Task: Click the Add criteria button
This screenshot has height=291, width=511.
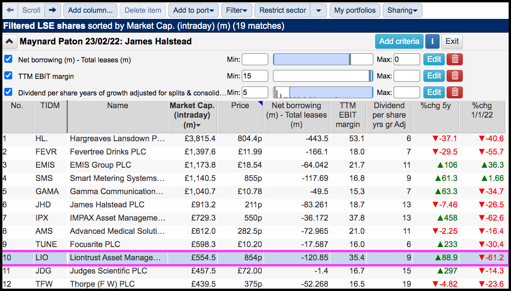Action: click(x=399, y=42)
